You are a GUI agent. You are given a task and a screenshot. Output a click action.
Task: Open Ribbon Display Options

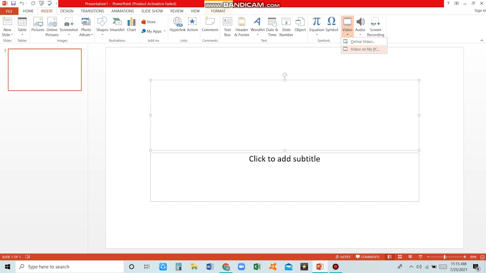click(456, 3)
